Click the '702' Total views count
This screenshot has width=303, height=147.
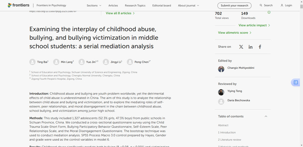click(218, 14)
